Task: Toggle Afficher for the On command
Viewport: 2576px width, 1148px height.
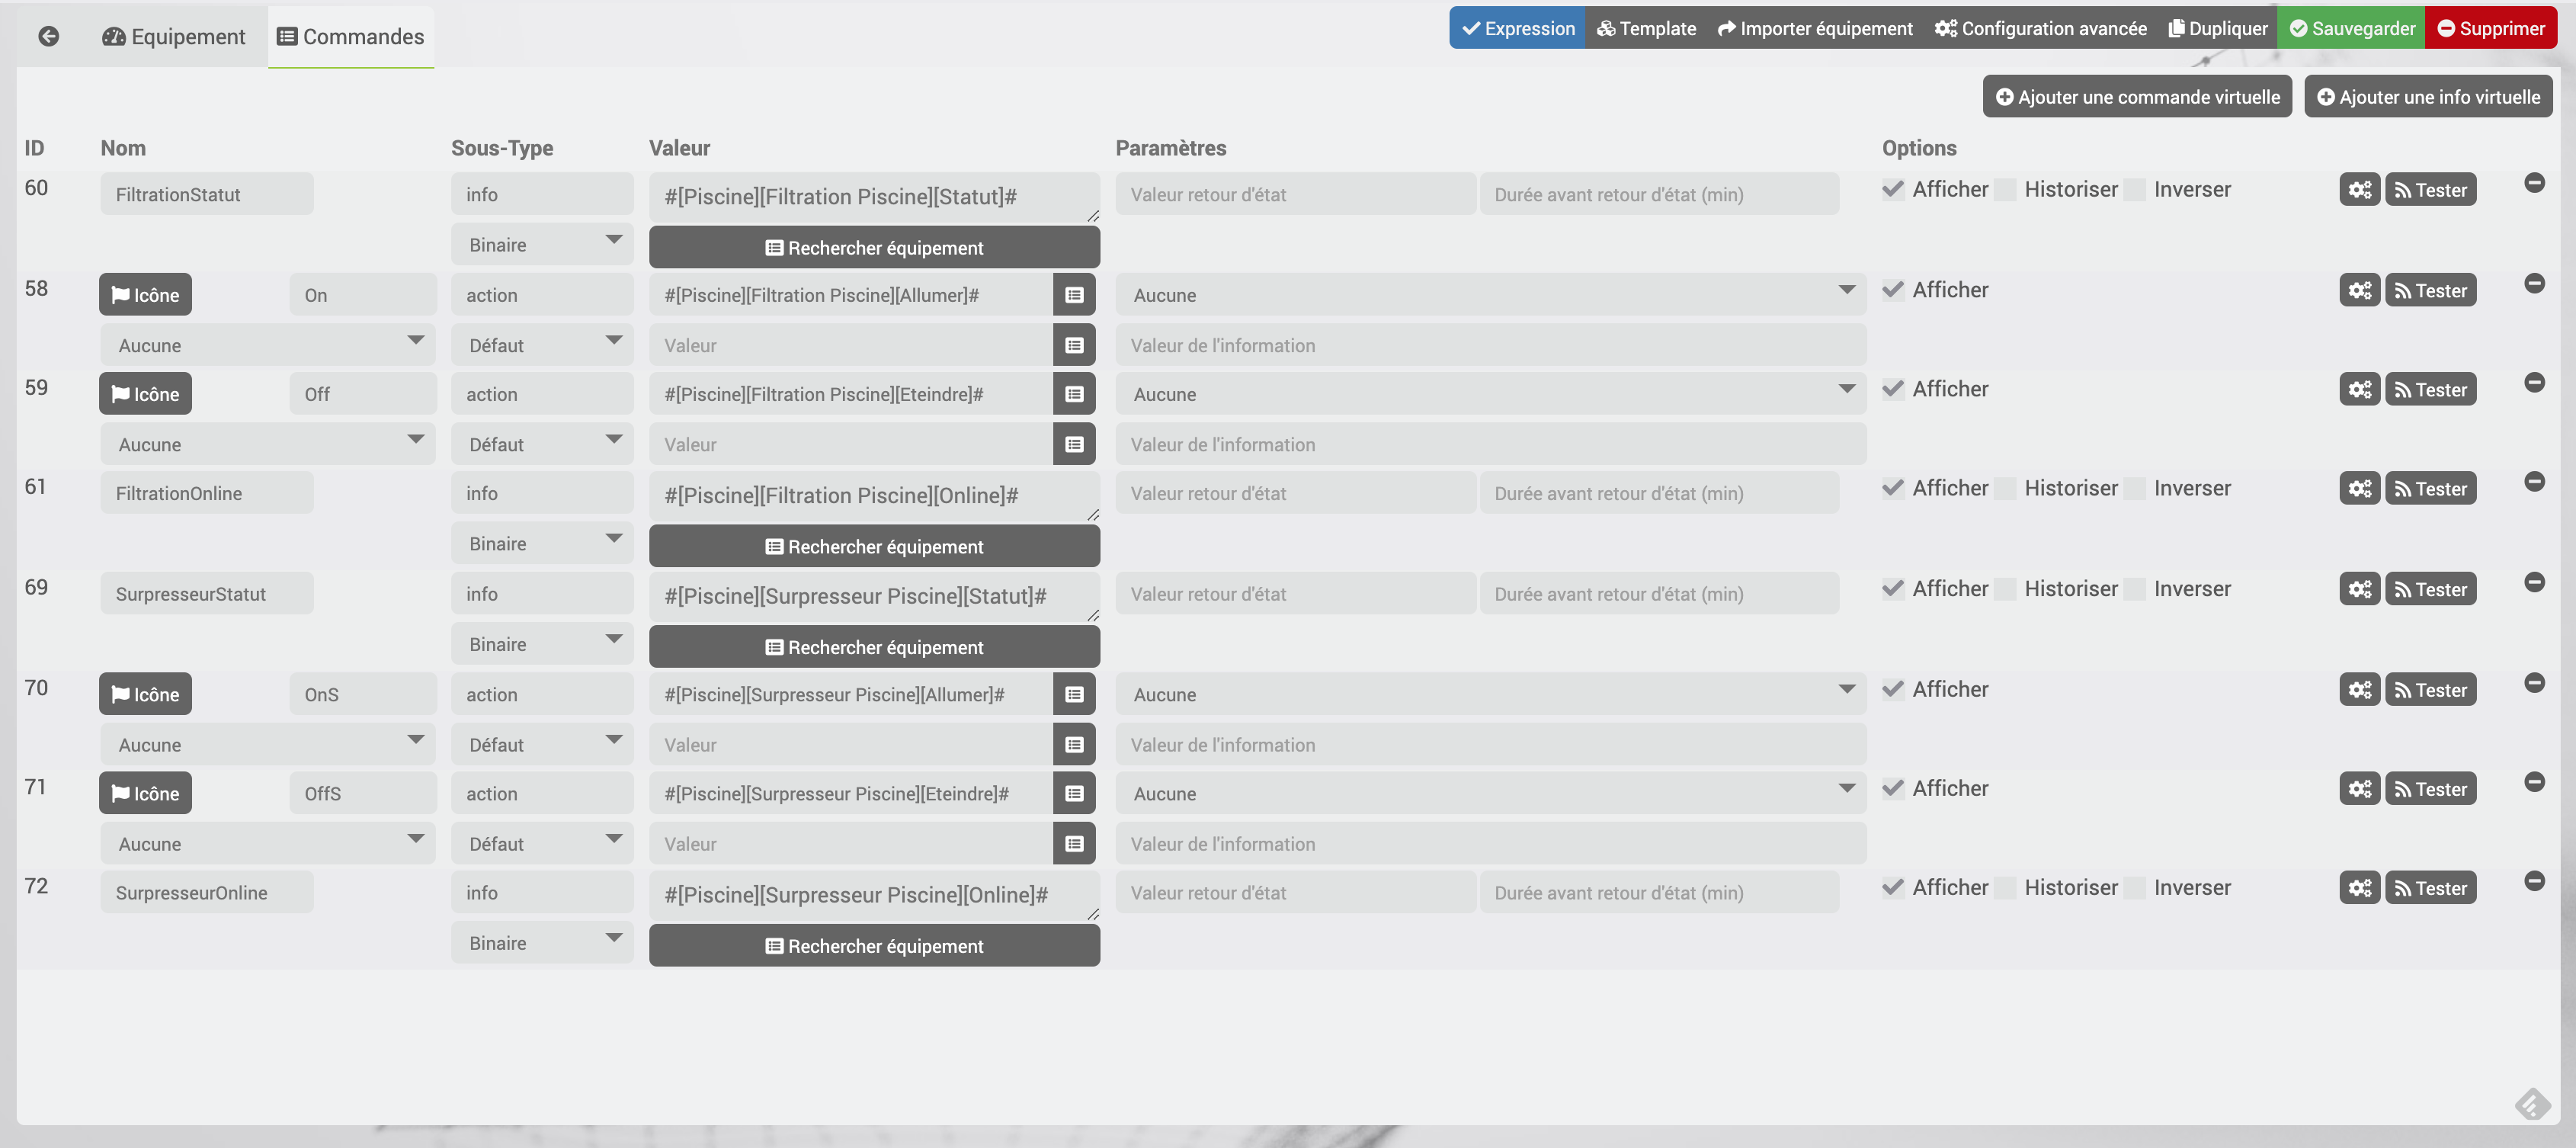Action: click(1892, 290)
